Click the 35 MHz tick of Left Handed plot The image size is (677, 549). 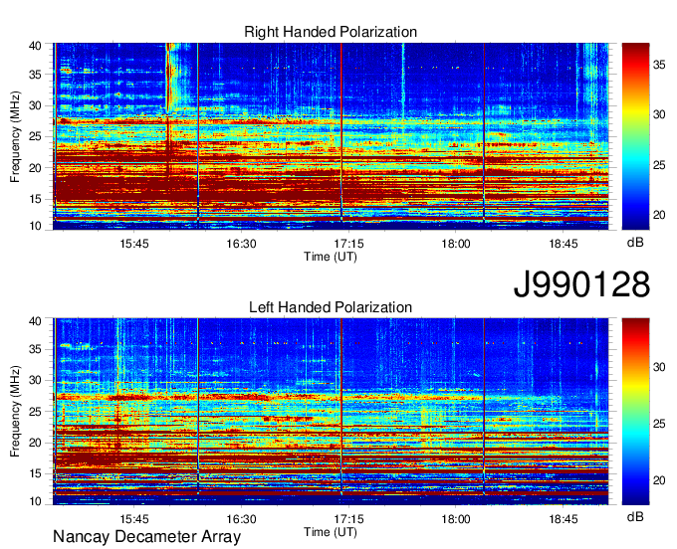35,349
